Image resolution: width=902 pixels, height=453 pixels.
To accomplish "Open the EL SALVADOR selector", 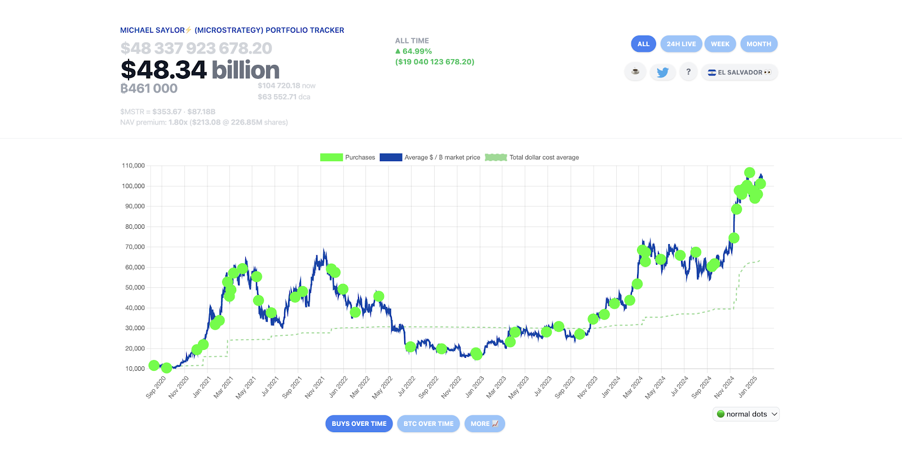I will (739, 72).
